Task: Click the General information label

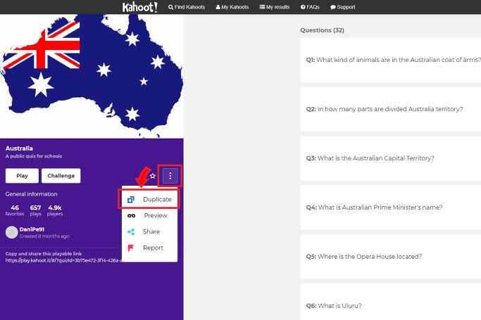Action: pos(31,194)
